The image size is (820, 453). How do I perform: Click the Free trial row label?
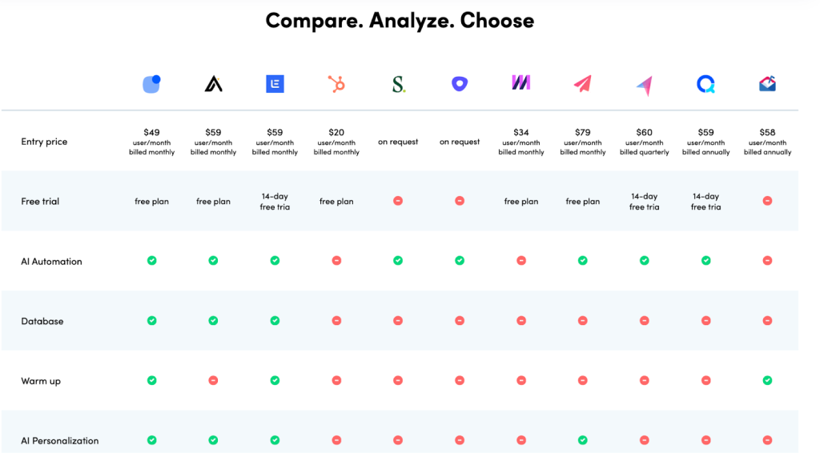click(40, 201)
